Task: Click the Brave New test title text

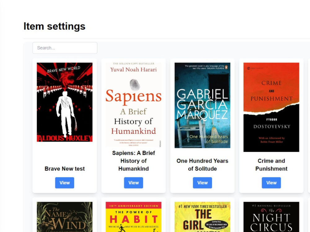Action: [64, 169]
